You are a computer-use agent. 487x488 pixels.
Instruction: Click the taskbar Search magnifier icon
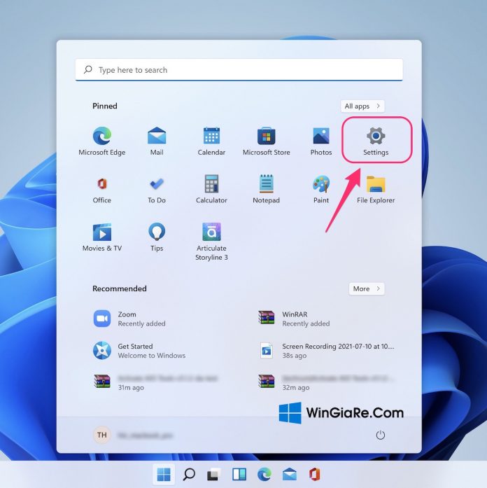click(189, 475)
